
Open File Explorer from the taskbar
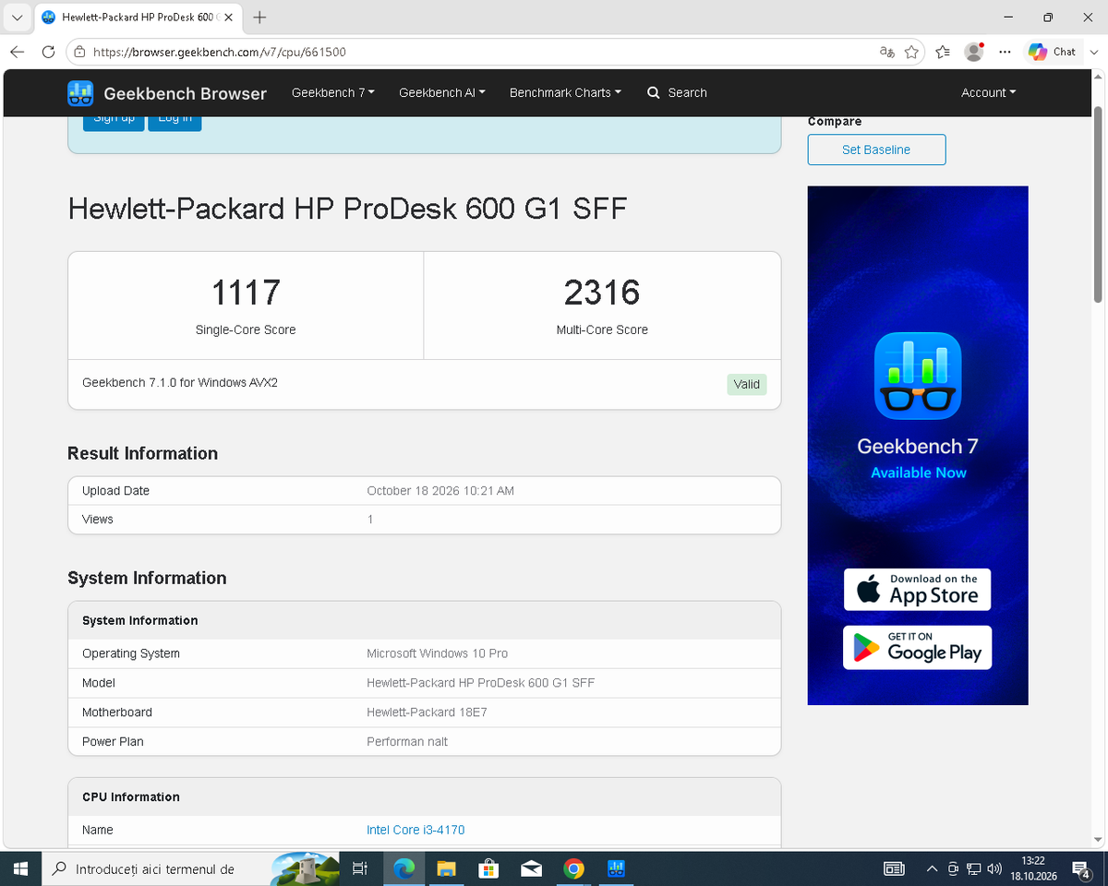[446, 868]
